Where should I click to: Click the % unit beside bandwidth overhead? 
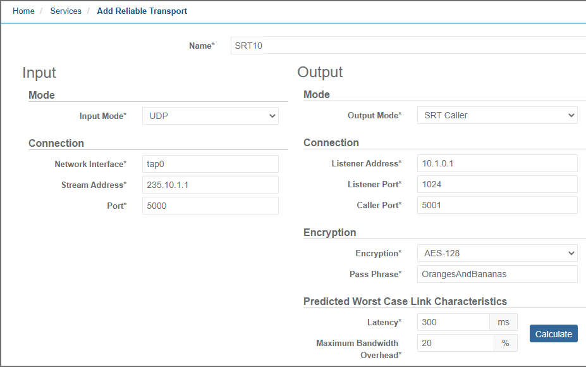[505, 343]
